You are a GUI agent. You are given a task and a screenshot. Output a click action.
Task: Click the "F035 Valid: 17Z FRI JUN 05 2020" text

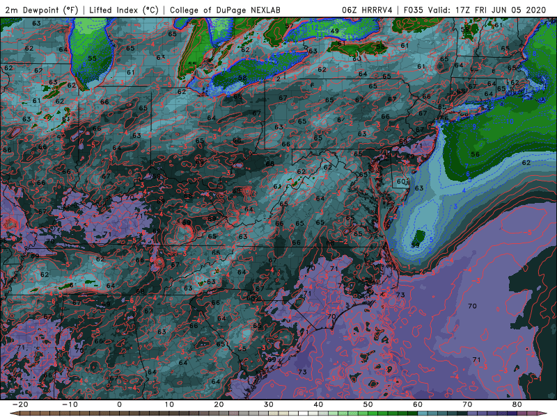click(475, 10)
